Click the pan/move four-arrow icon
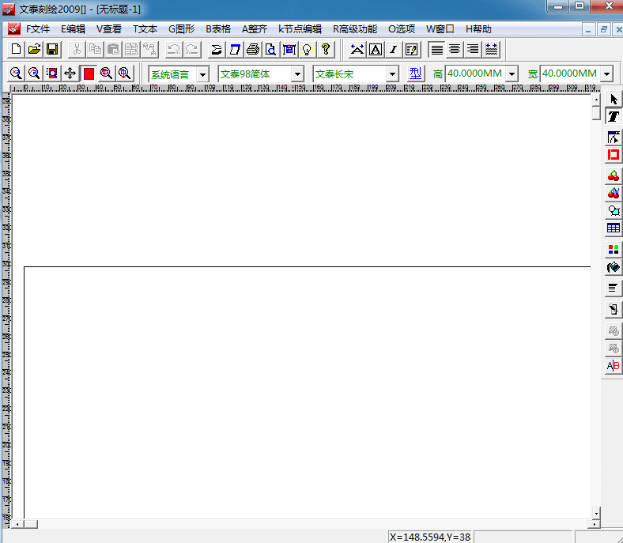The width and height of the screenshot is (623, 543). pos(70,74)
